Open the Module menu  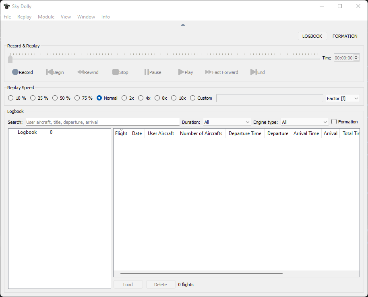(46, 17)
